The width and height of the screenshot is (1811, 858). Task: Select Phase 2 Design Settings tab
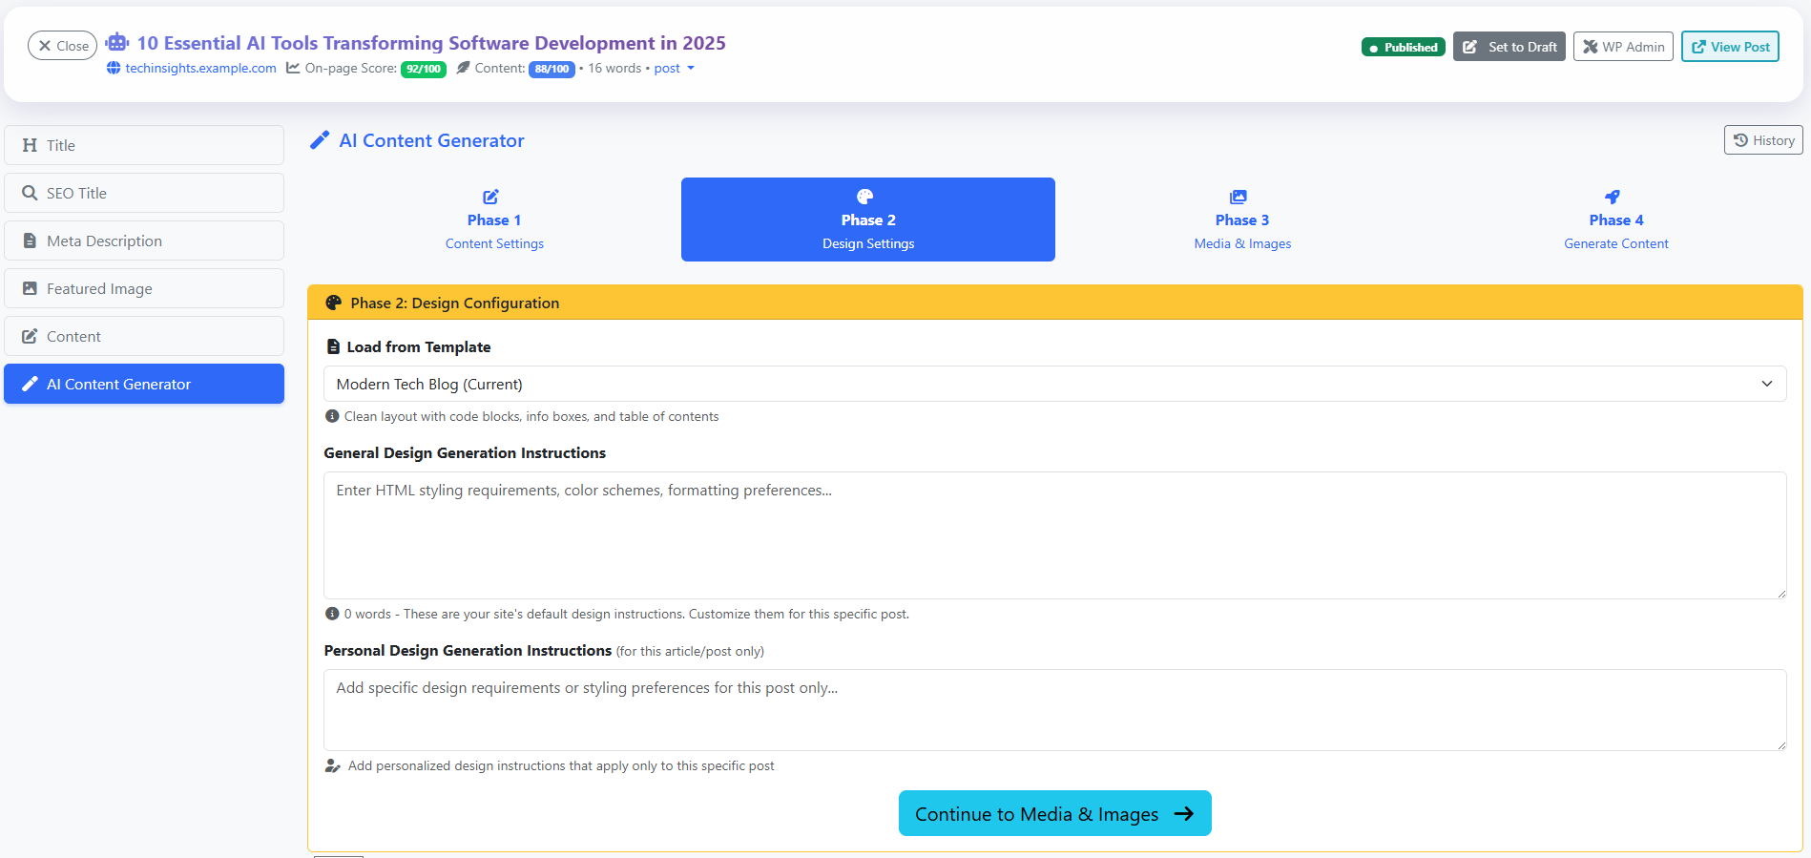pyautogui.click(x=868, y=220)
